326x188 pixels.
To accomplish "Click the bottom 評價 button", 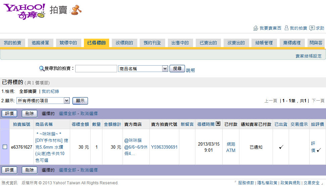I will pyautogui.click(x=9, y=170).
